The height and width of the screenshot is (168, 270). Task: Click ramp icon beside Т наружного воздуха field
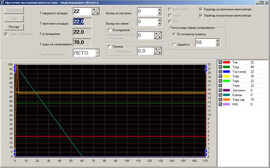tap(96, 12)
